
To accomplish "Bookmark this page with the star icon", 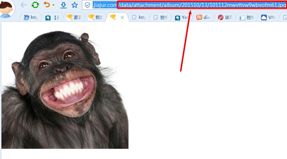I will (75, 5).
